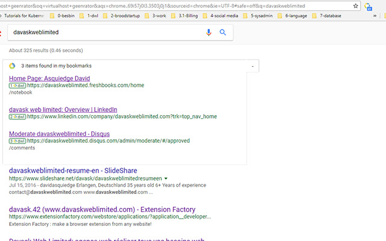Click the voice search microphone icon
The width and height of the screenshot is (386, 241).
[x=209, y=33]
